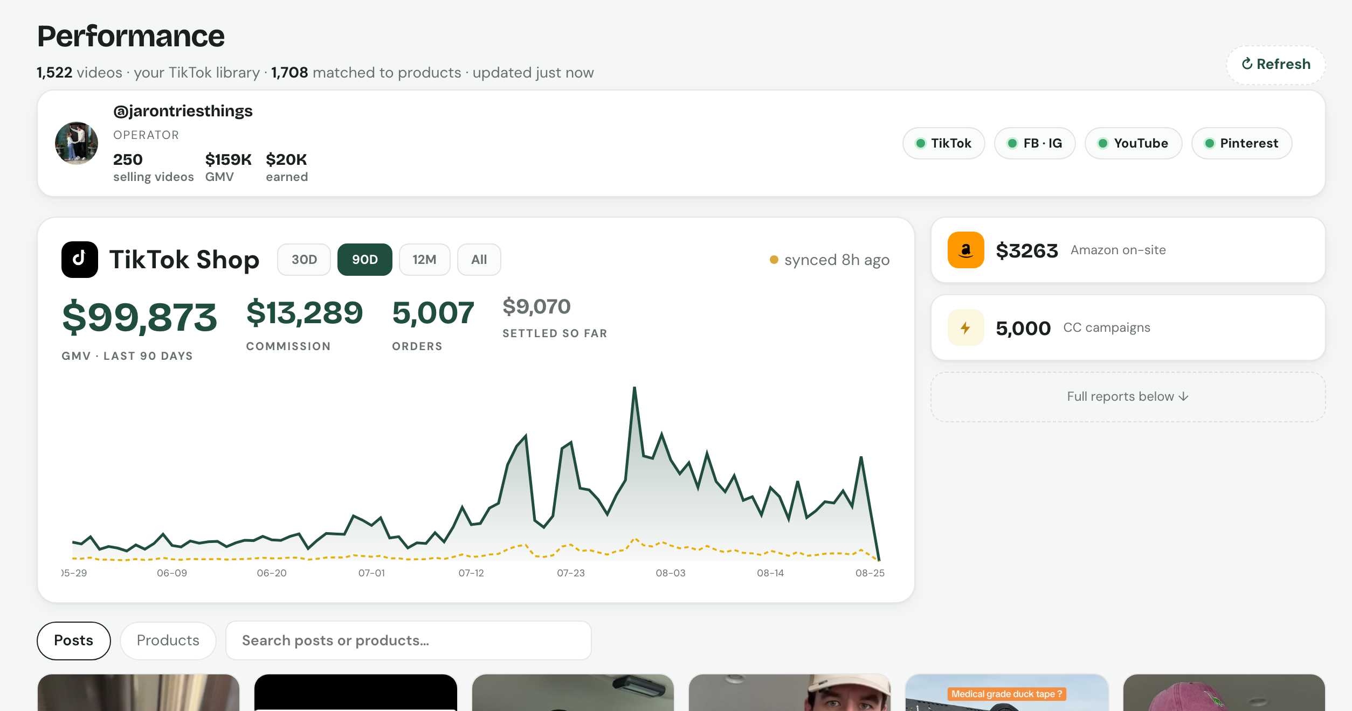1352x711 pixels.
Task: Open the Medical grade duck tape post thumbnail
Action: pos(1006,693)
